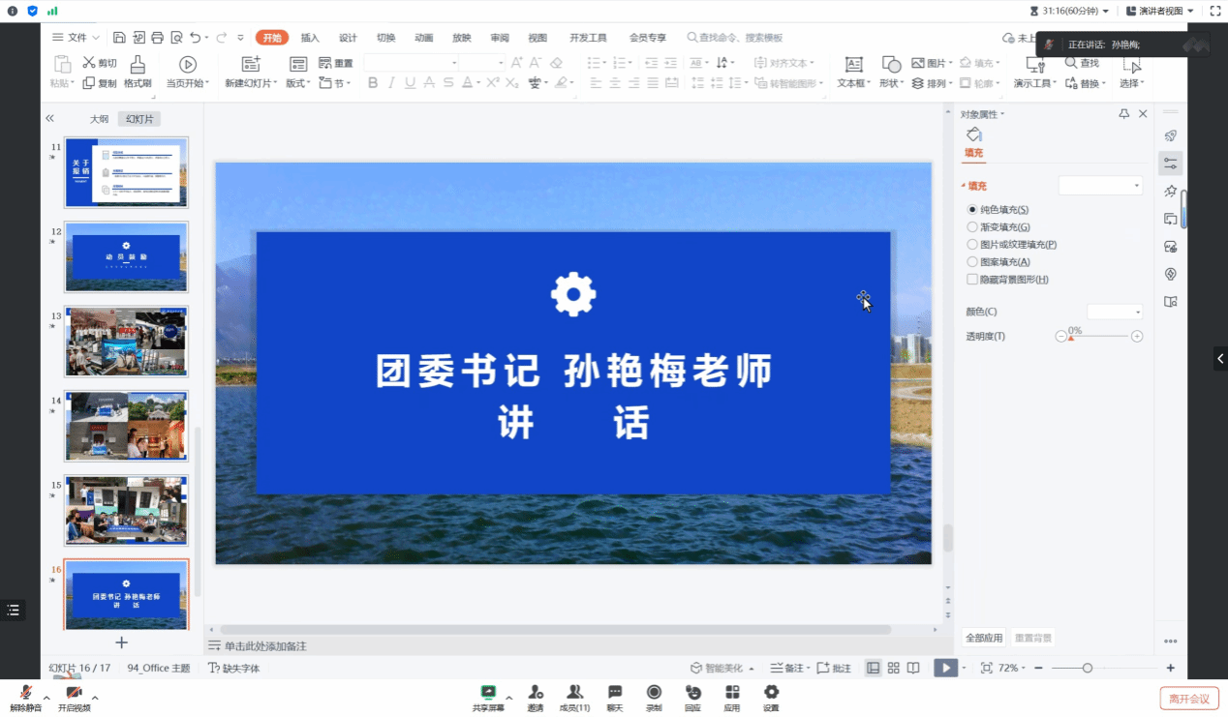Open the color (颜色) dropdown in fill panel
Screen dimensions: 1228x717
click(1115, 312)
